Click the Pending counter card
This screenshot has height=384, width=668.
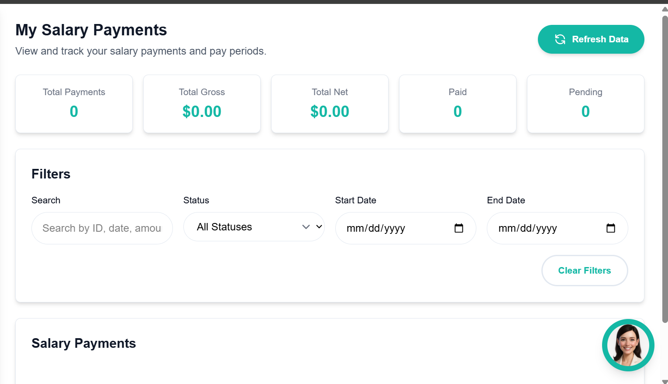(x=585, y=104)
